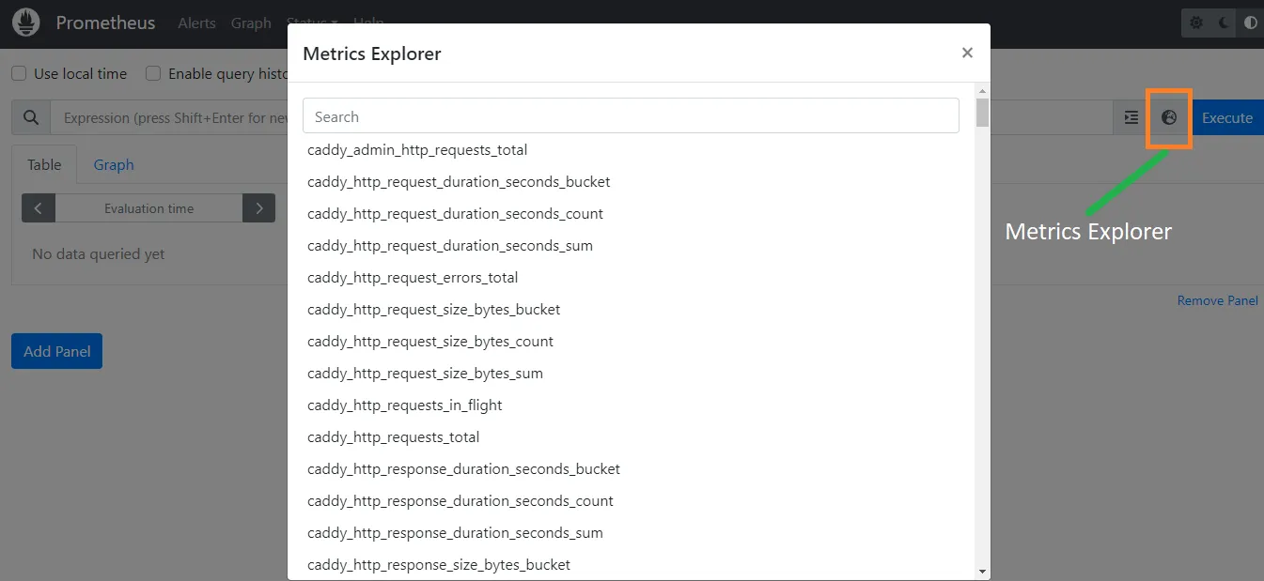Focus the metrics Search field

point(631,116)
